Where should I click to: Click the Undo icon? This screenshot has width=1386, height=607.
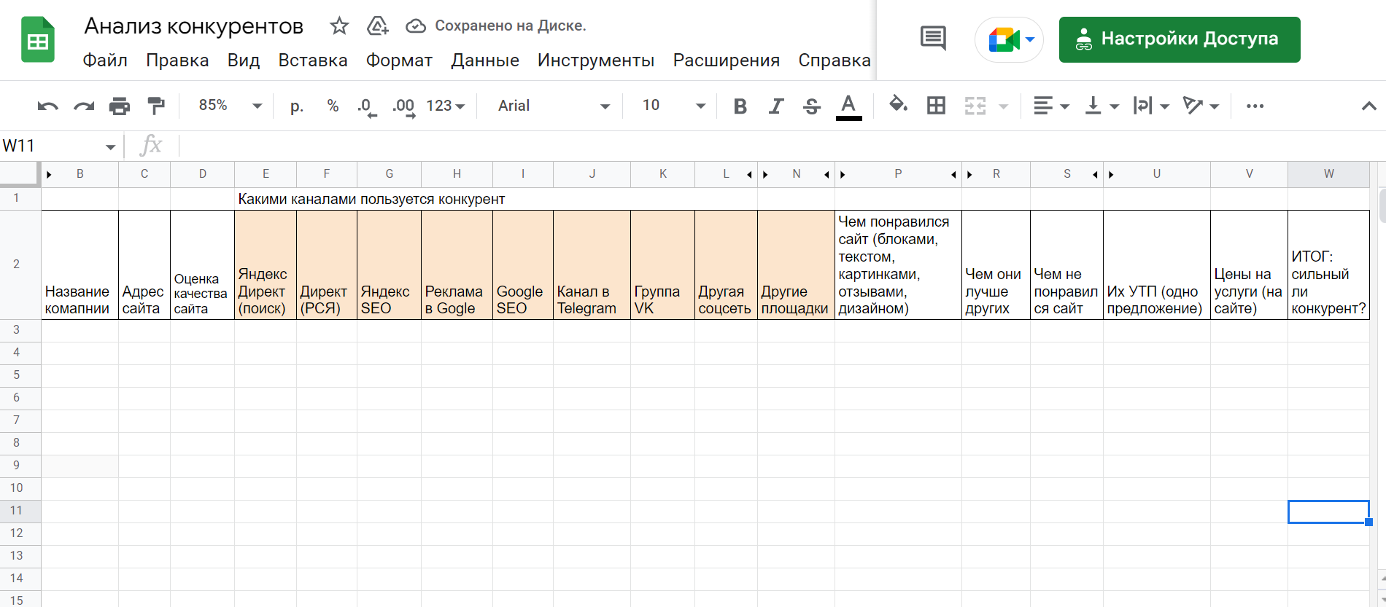(48, 106)
